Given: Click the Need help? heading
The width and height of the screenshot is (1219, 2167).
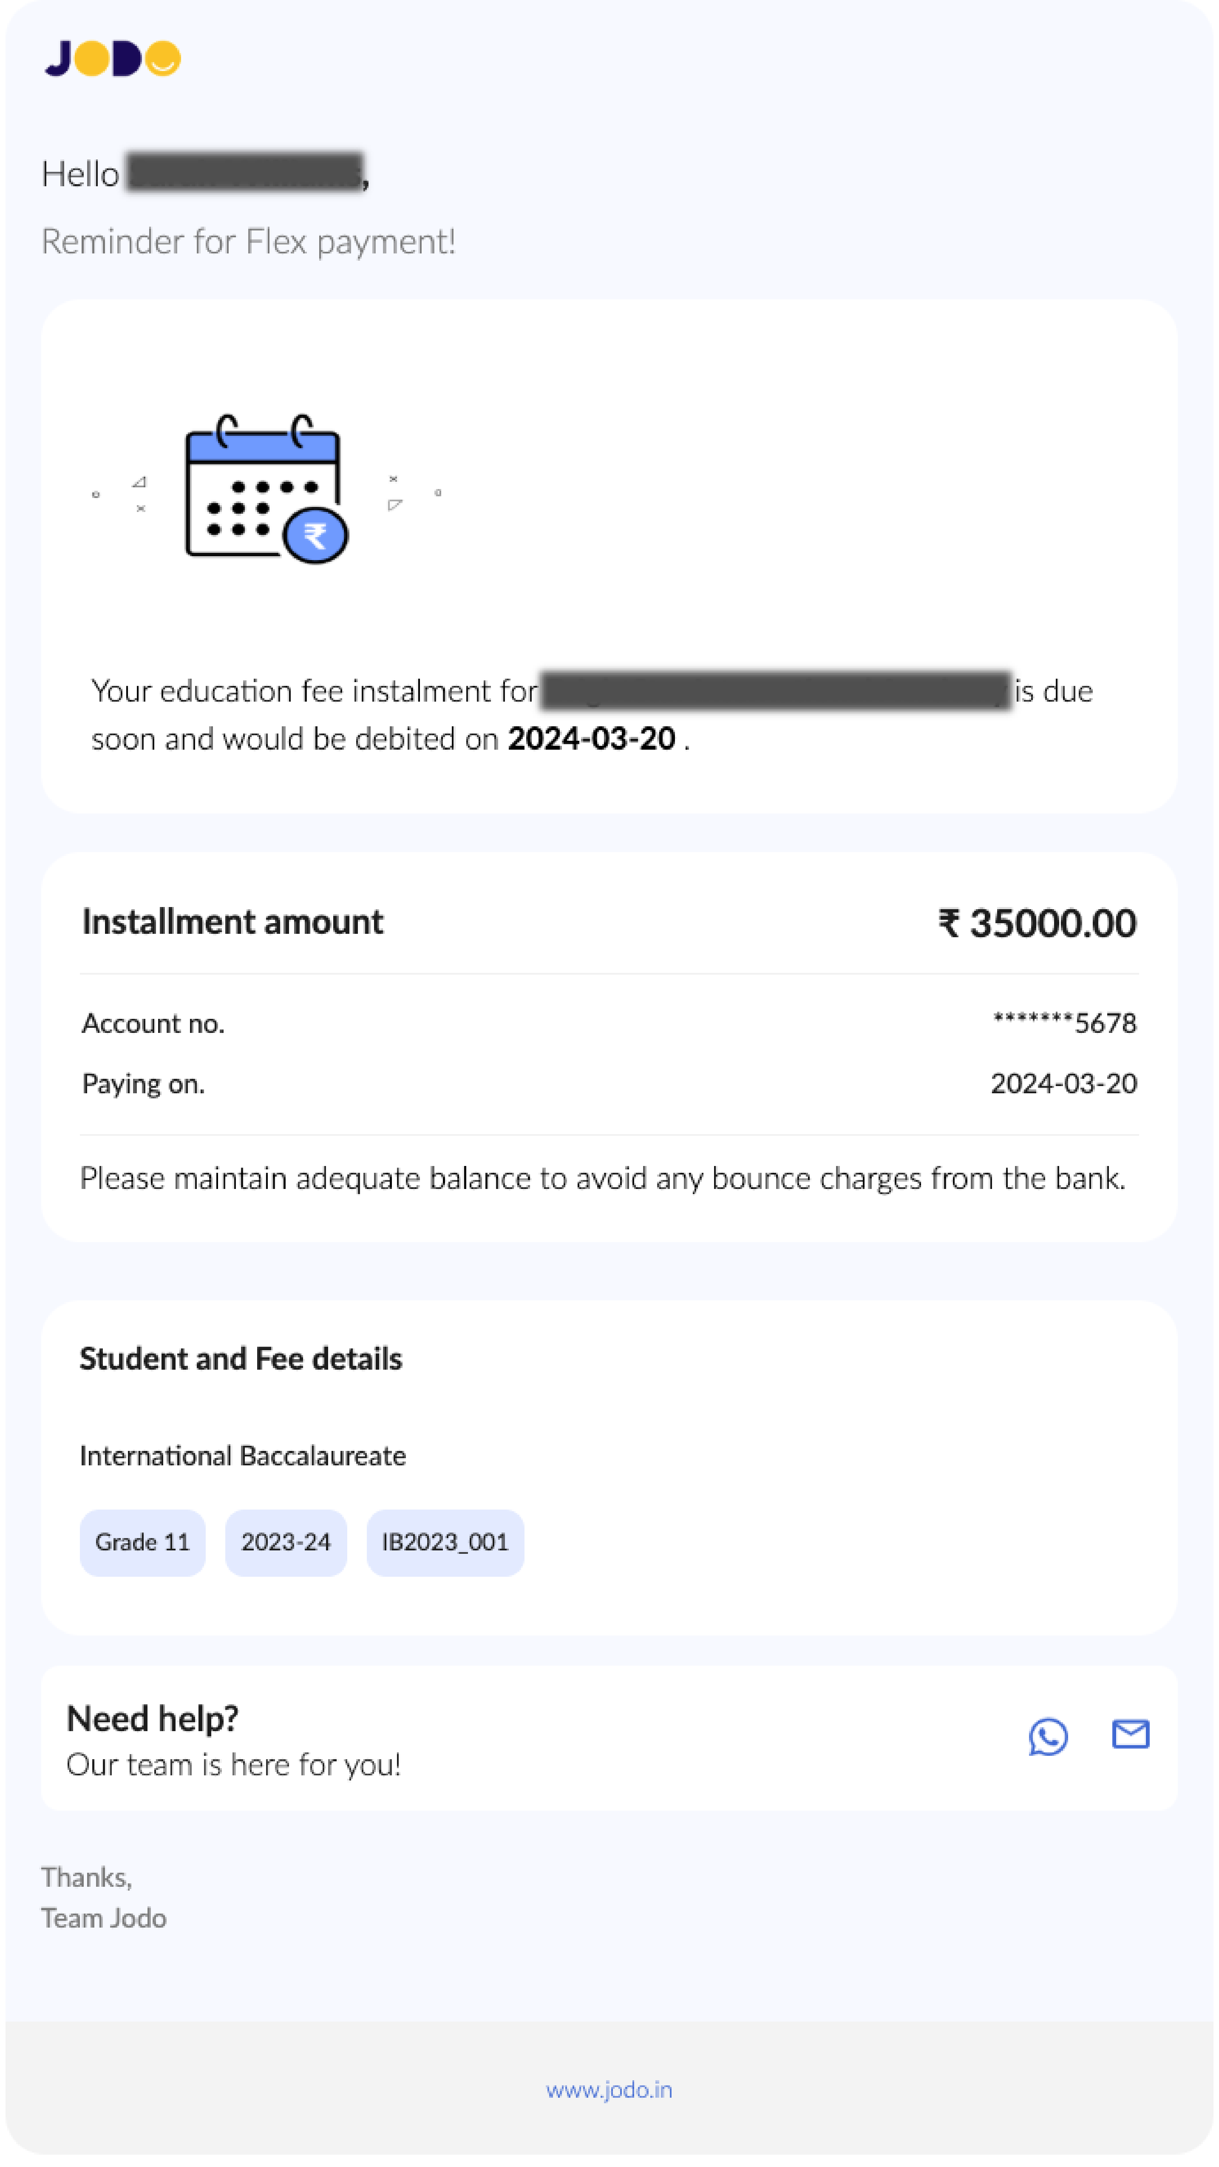Looking at the screenshot, I should [152, 1720].
